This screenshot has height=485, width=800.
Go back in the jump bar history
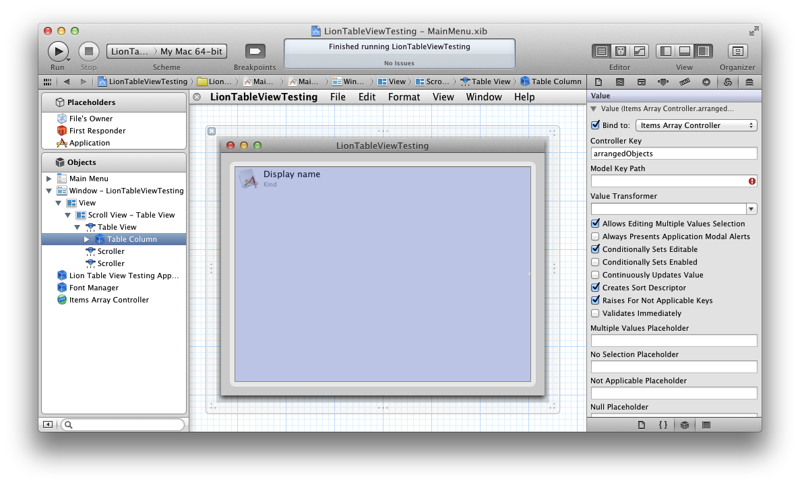pyautogui.click(x=66, y=82)
